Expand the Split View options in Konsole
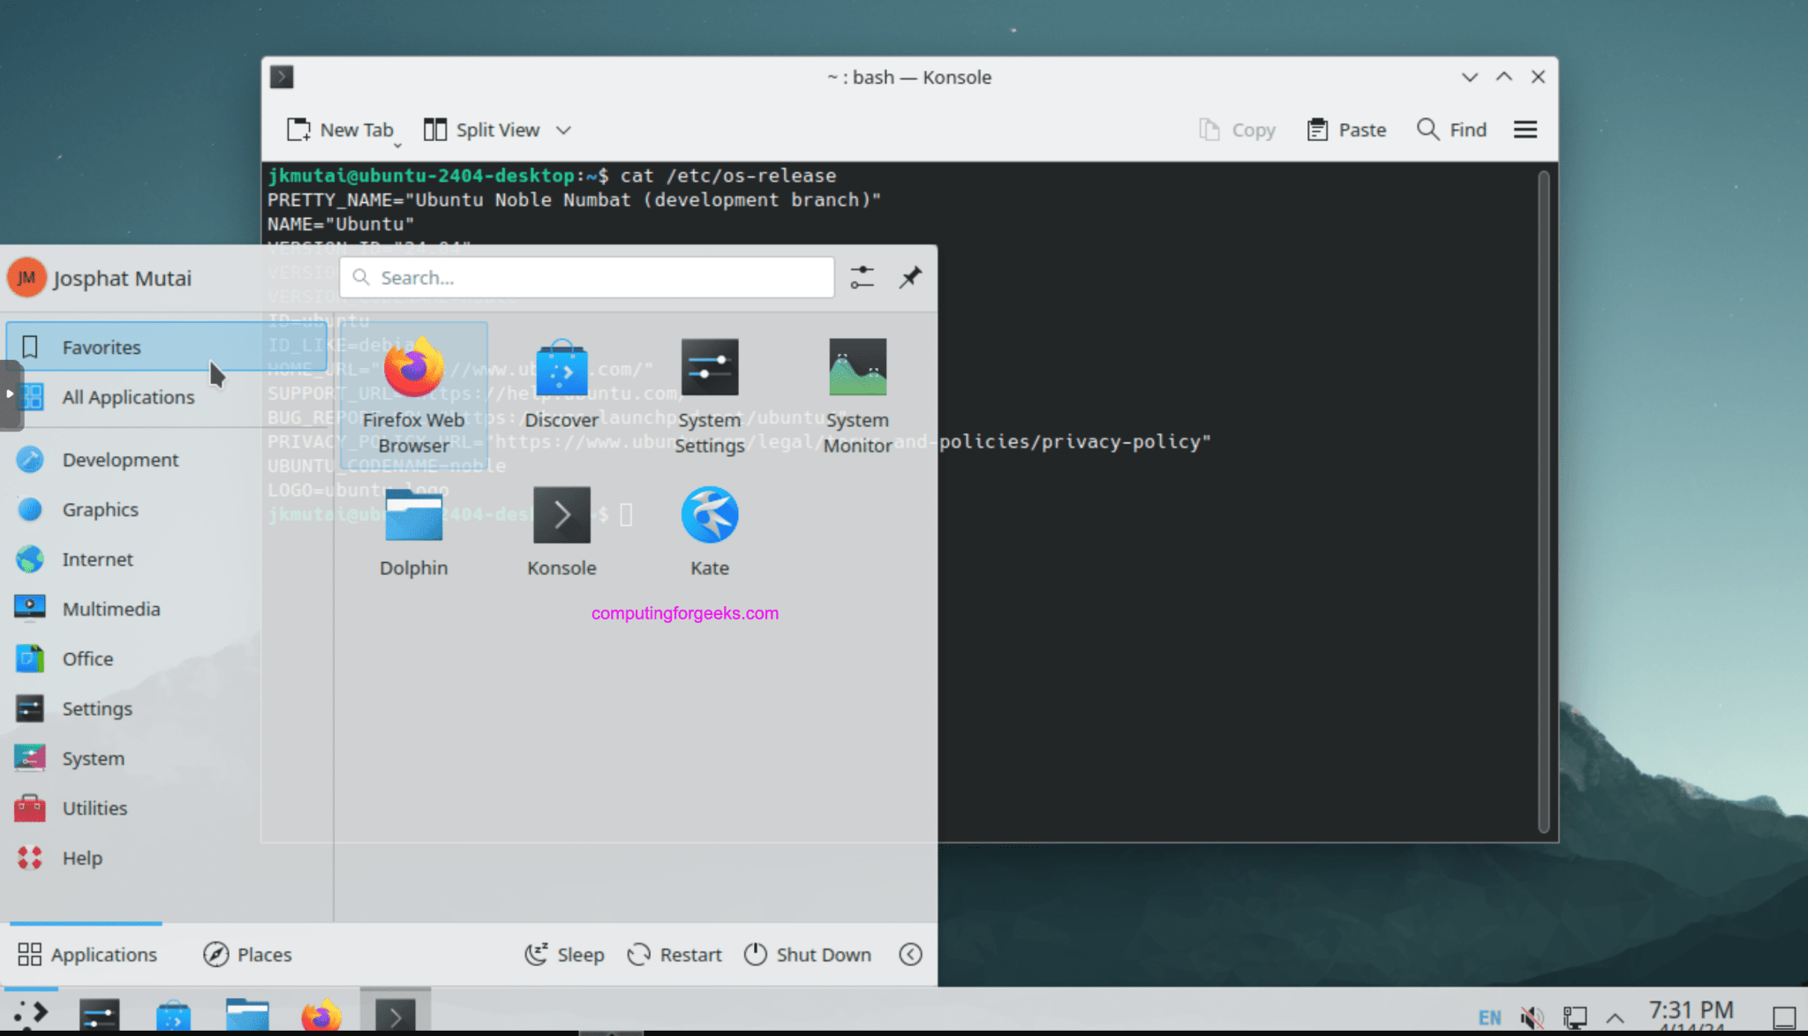 564,130
